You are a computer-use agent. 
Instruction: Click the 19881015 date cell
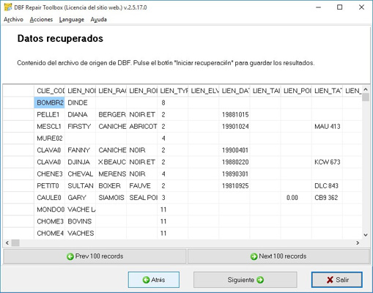(x=234, y=114)
